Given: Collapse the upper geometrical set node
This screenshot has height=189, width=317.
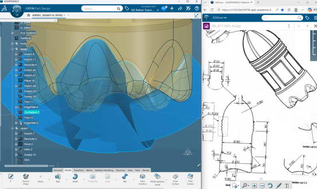Looking at the screenshot, I should (12, 128).
